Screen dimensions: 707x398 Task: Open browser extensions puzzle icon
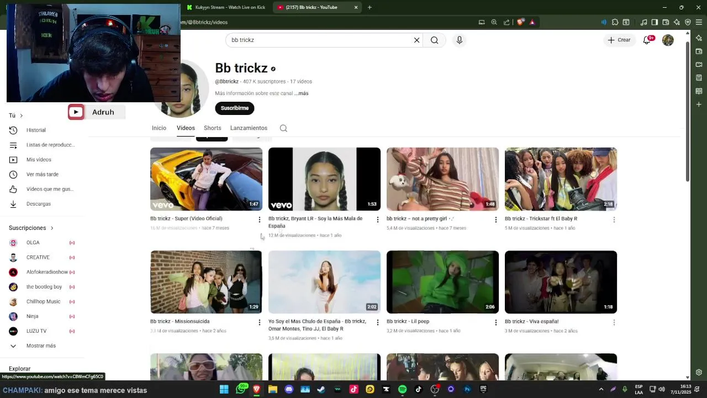(x=615, y=22)
